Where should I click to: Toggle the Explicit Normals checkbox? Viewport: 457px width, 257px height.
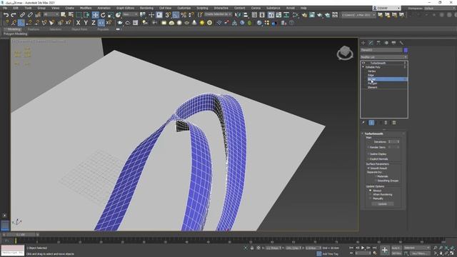point(368,159)
